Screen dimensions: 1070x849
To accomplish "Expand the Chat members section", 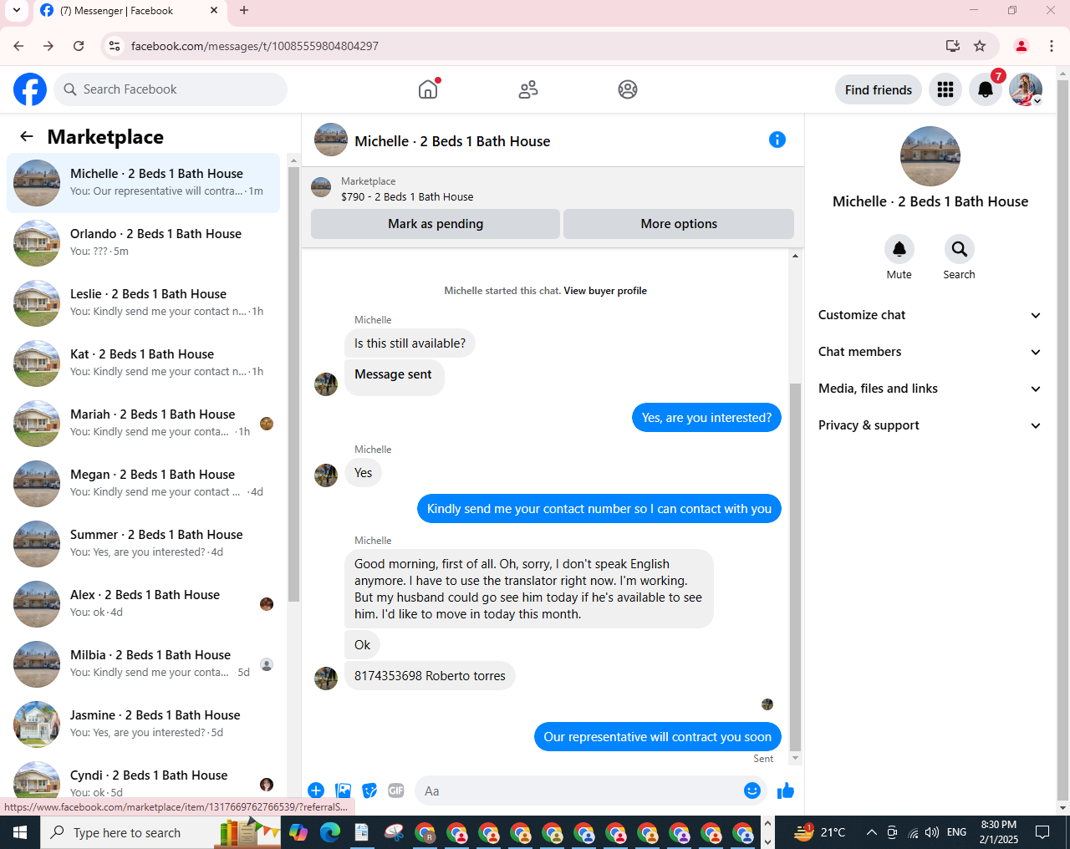I will click(x=930, y=352).
